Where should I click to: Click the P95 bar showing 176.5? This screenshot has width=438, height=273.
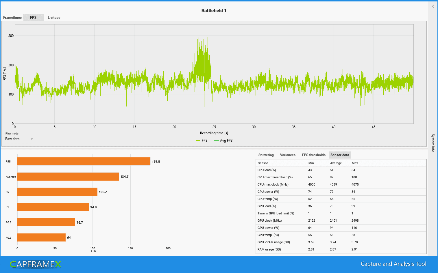point(84,161)
